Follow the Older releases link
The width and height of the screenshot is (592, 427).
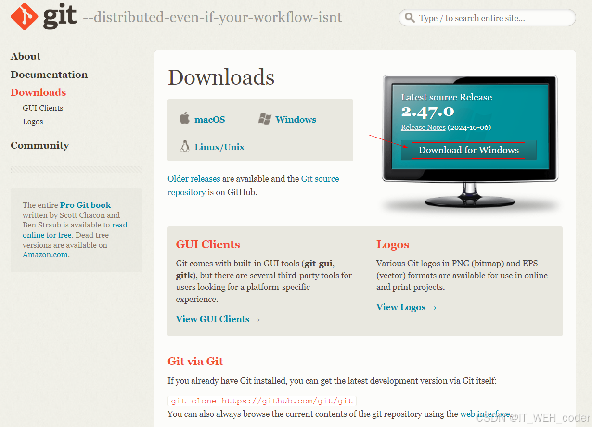(193, 179)
